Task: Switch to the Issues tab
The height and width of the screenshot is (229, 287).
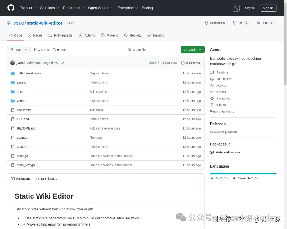Action: [35, 36]
